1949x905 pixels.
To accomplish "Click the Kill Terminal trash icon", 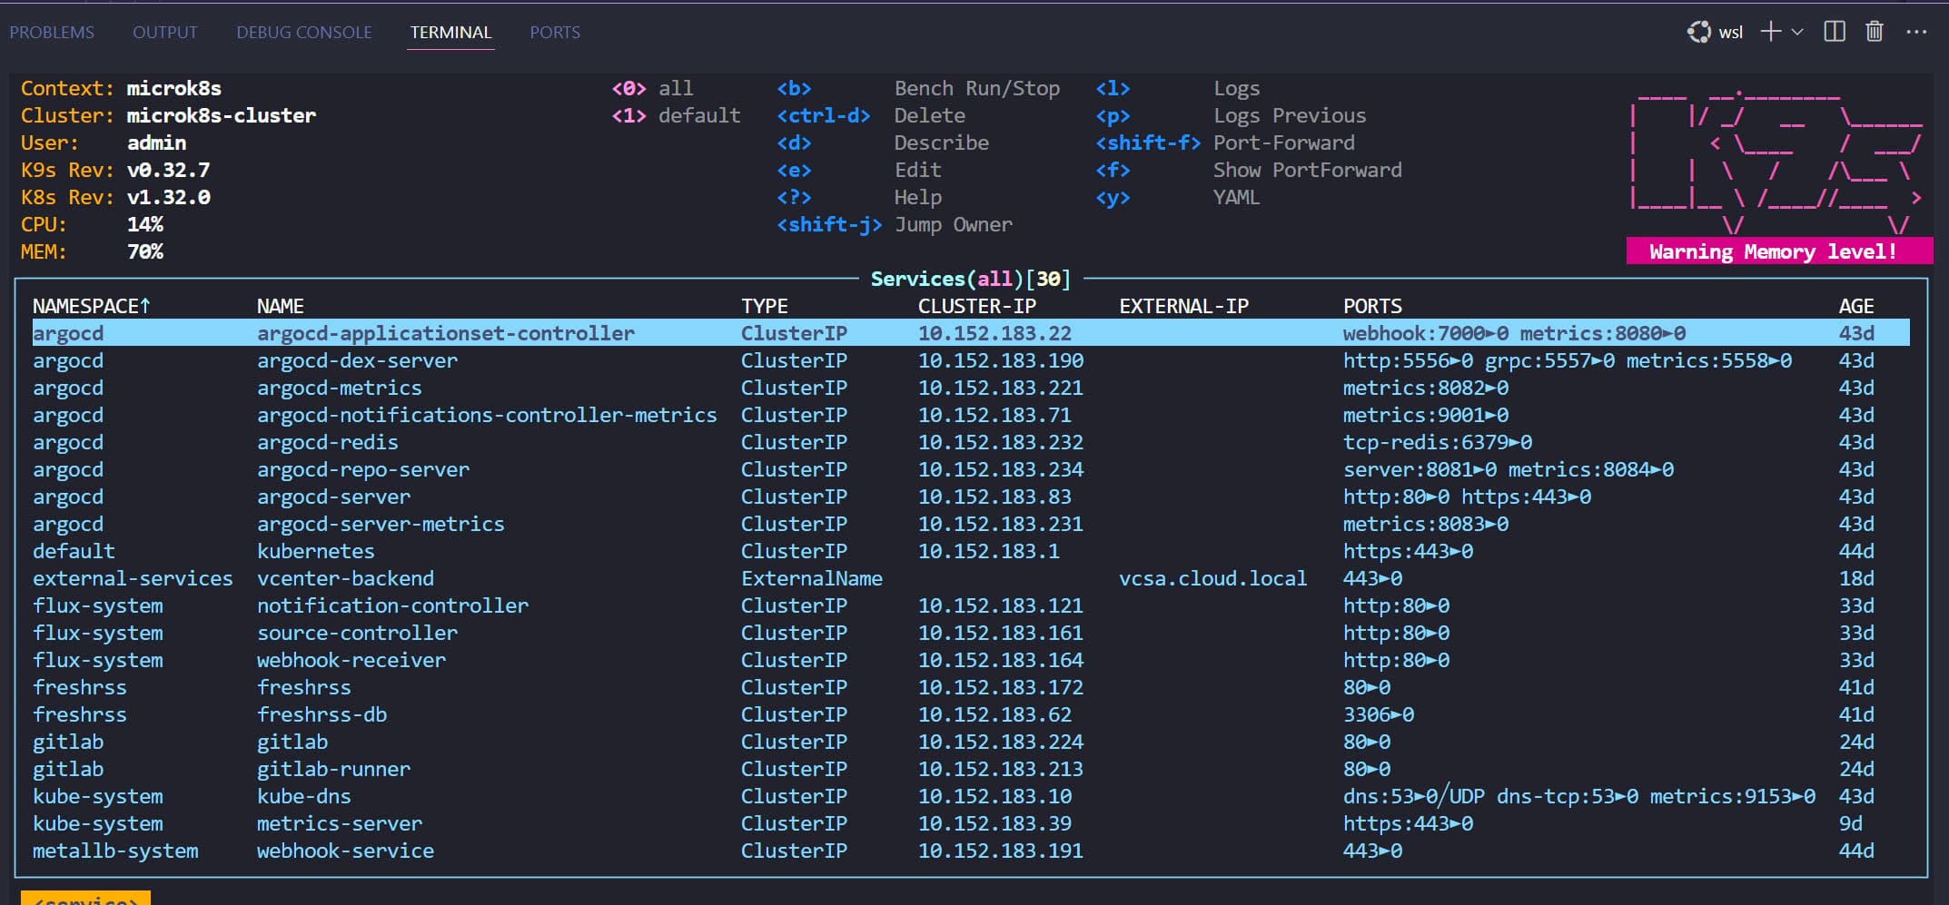I will coord(1875,32).
